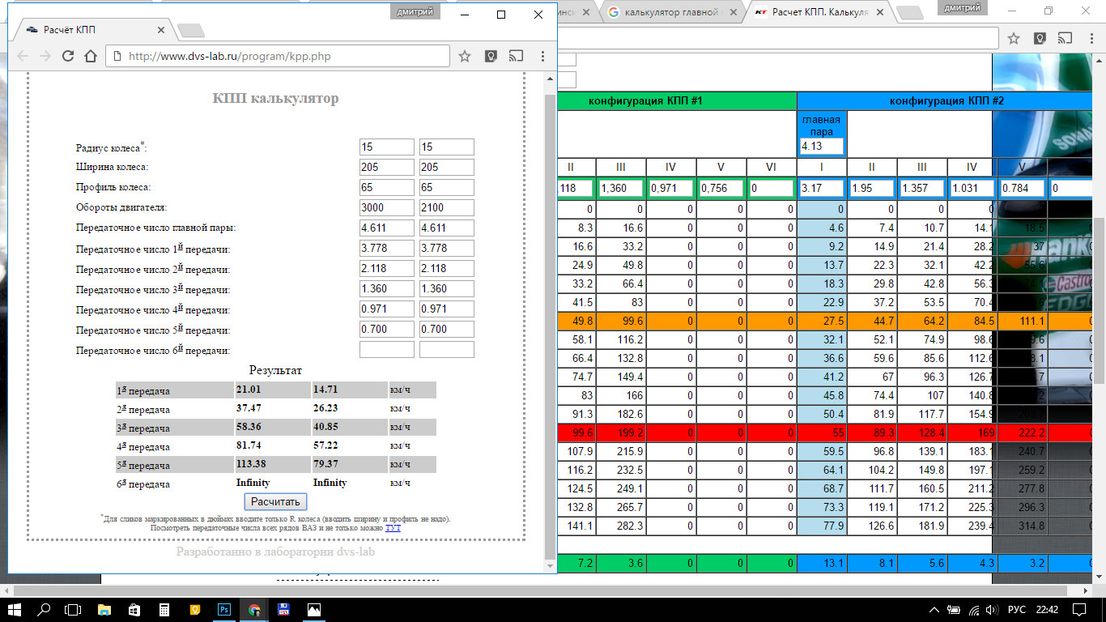Select the 77.9 table cell

click(x=822, y=526)
